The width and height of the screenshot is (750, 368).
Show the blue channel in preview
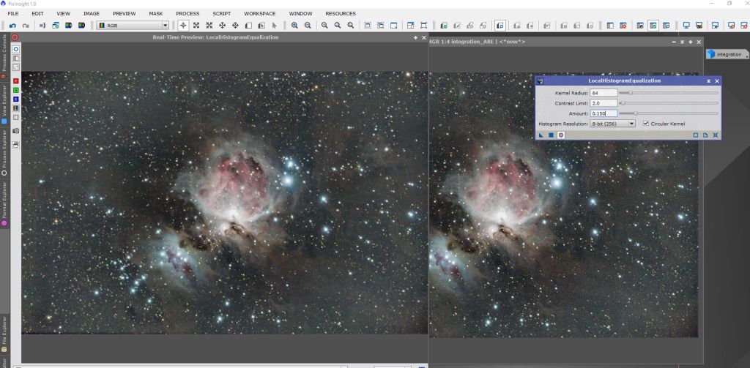click(x=16, y=99)
